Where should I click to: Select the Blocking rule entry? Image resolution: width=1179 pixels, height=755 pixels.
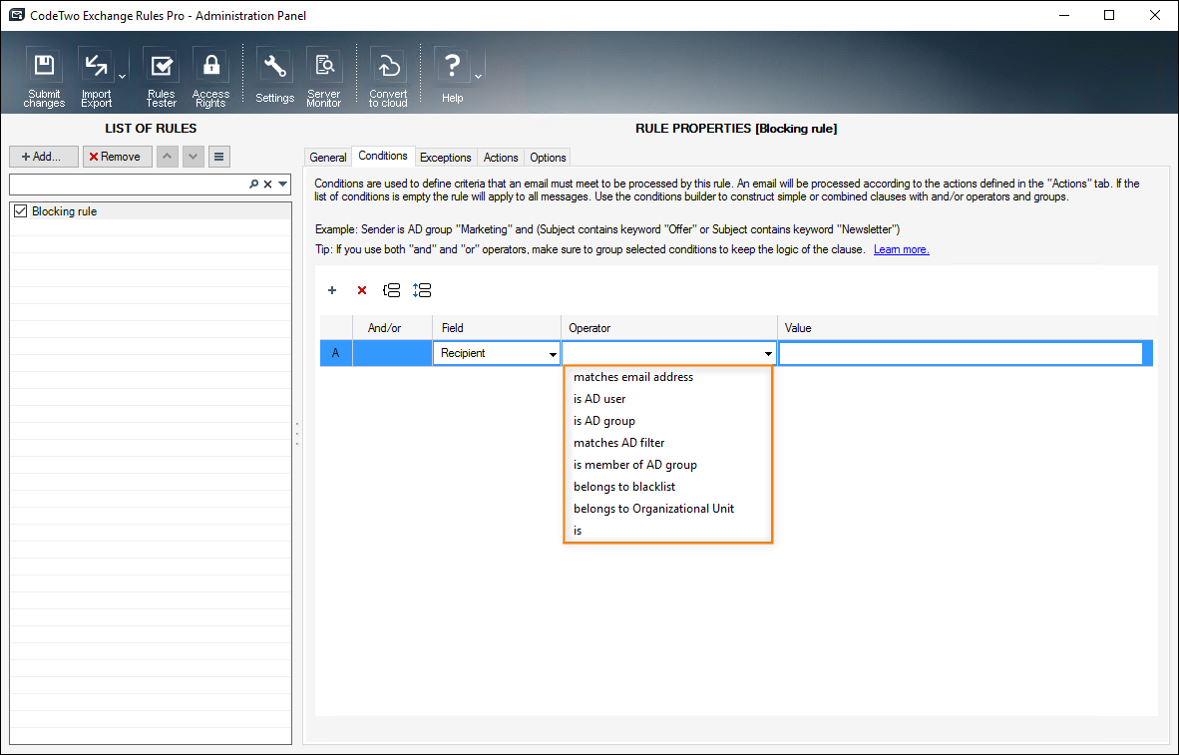pos(151,211)
